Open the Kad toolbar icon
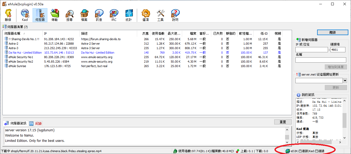This screenshot has height=154, width=351. [25, 15]
